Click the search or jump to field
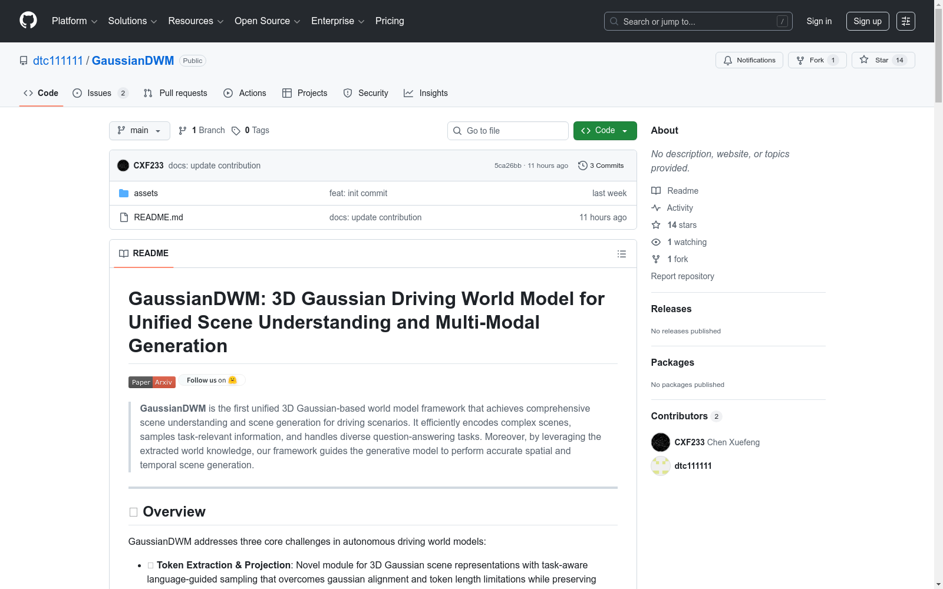943x589 pixels. pyautogui.click(x=698, y=21)
